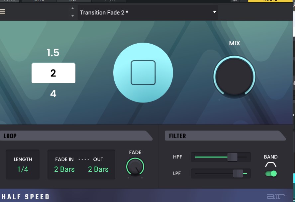This screenshot has width=295, height=202.
Task: Click the next preset down arrow
Action: tap(73, 16)
